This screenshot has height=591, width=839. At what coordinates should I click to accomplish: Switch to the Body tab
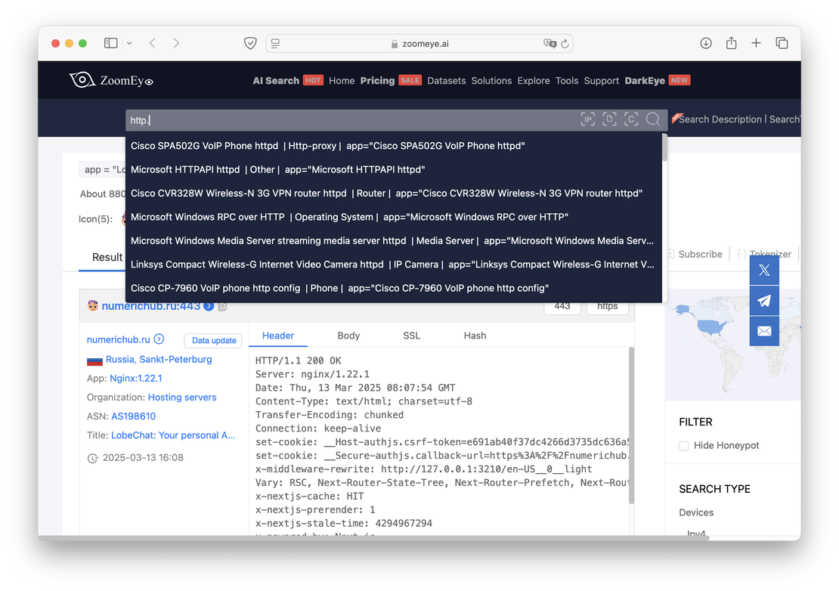pyautogui.click(x=348, y=336)
